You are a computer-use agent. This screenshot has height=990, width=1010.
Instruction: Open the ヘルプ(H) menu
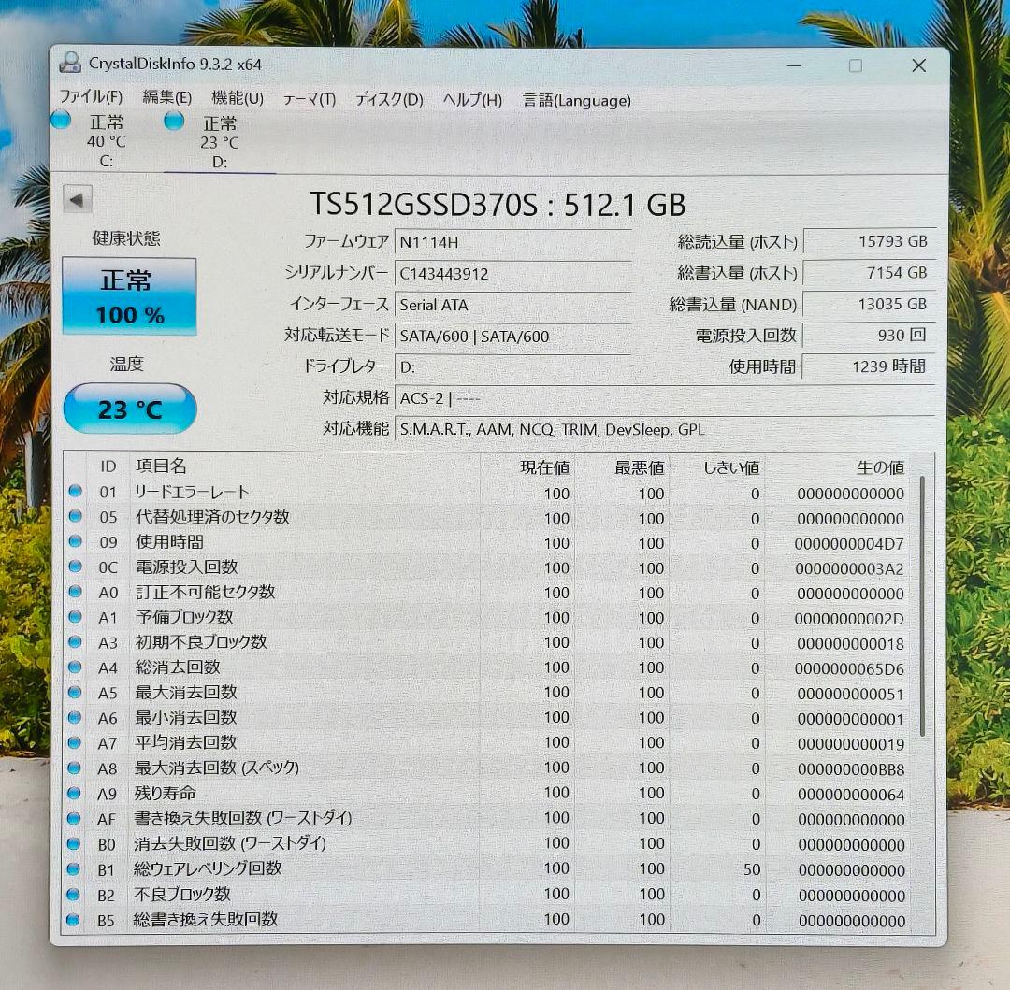472,100
